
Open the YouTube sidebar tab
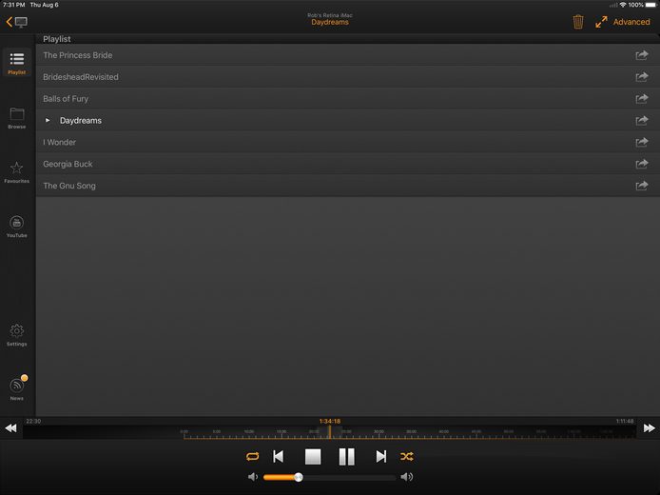point(17,227)
